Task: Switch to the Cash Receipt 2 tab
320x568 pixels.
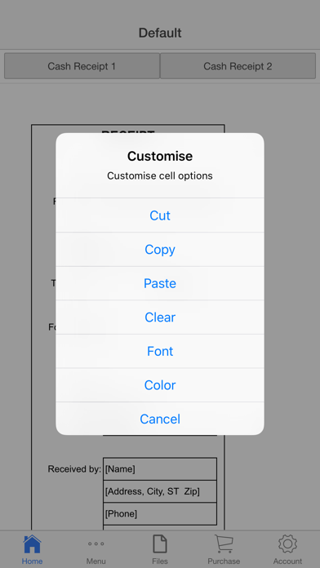Action: pyautogui.click(x=238, y=66)
